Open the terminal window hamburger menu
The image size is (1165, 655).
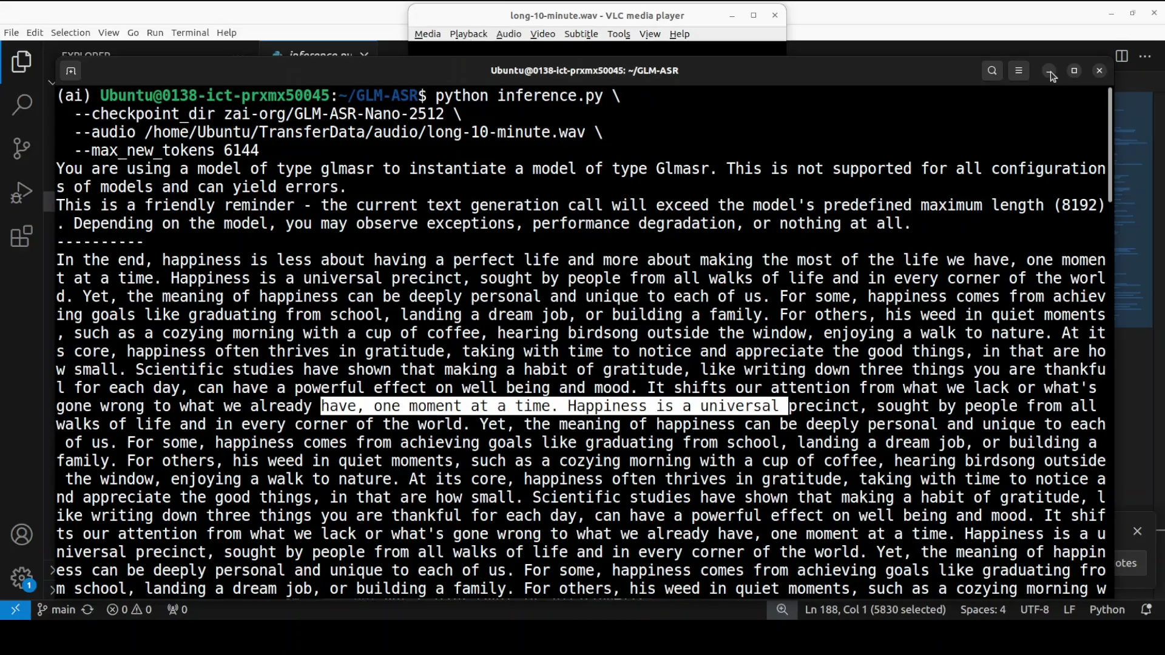pos(1019,70)
